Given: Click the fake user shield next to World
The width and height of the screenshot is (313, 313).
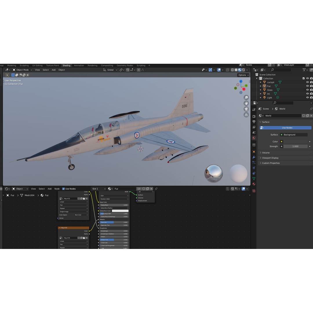Looking at the screenshot, I should pos(304,116).
